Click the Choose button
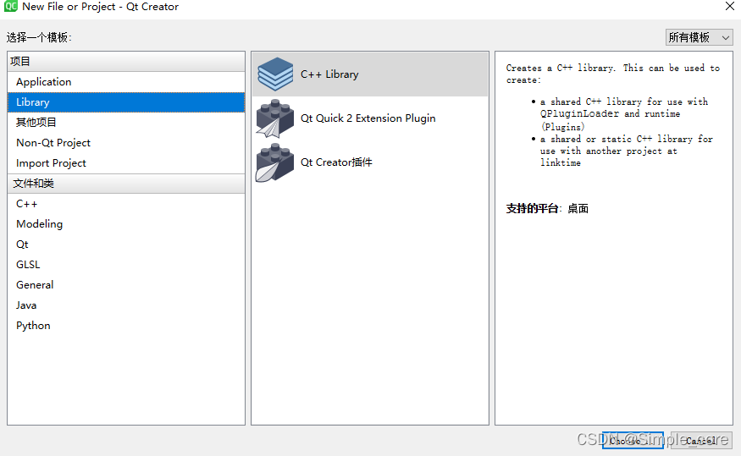This screenshot has width=741, height=456. 633,441
